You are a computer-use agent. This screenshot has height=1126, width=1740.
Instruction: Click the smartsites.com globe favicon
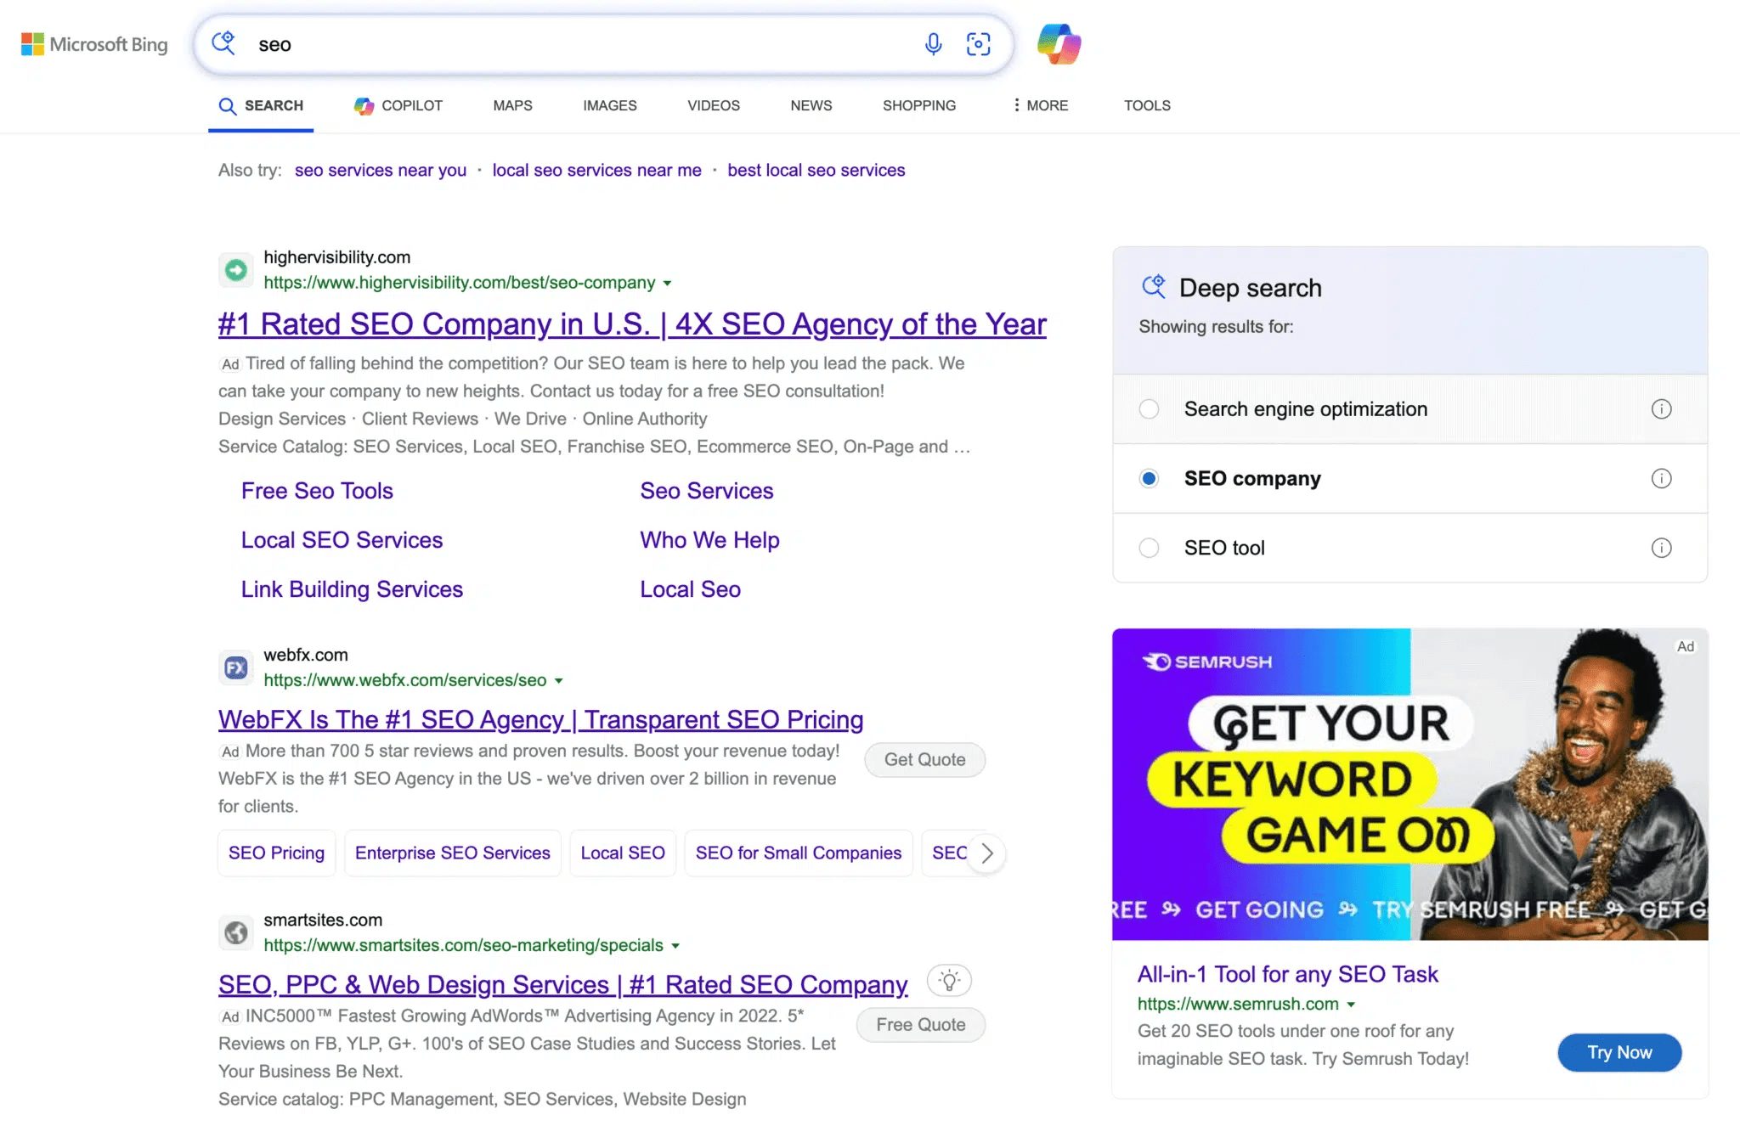point(235,933)
